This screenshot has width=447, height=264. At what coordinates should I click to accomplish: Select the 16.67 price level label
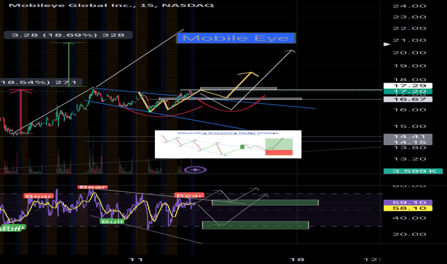408,99
